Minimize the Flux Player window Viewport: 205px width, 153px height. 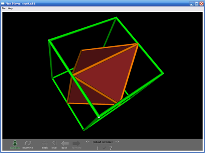click(x=191, y=4)
